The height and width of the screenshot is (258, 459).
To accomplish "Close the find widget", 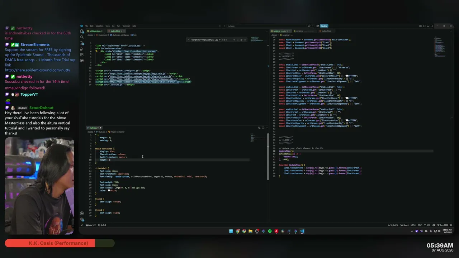I will [245, 40].
